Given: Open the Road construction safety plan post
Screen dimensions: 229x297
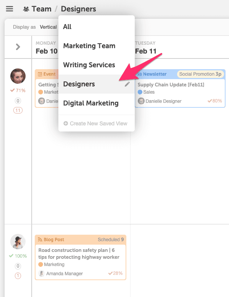Looking at the screenshot, I should coord(79,254).
